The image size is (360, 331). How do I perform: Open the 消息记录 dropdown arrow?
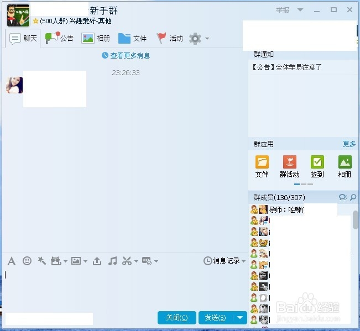coord(243,261)
